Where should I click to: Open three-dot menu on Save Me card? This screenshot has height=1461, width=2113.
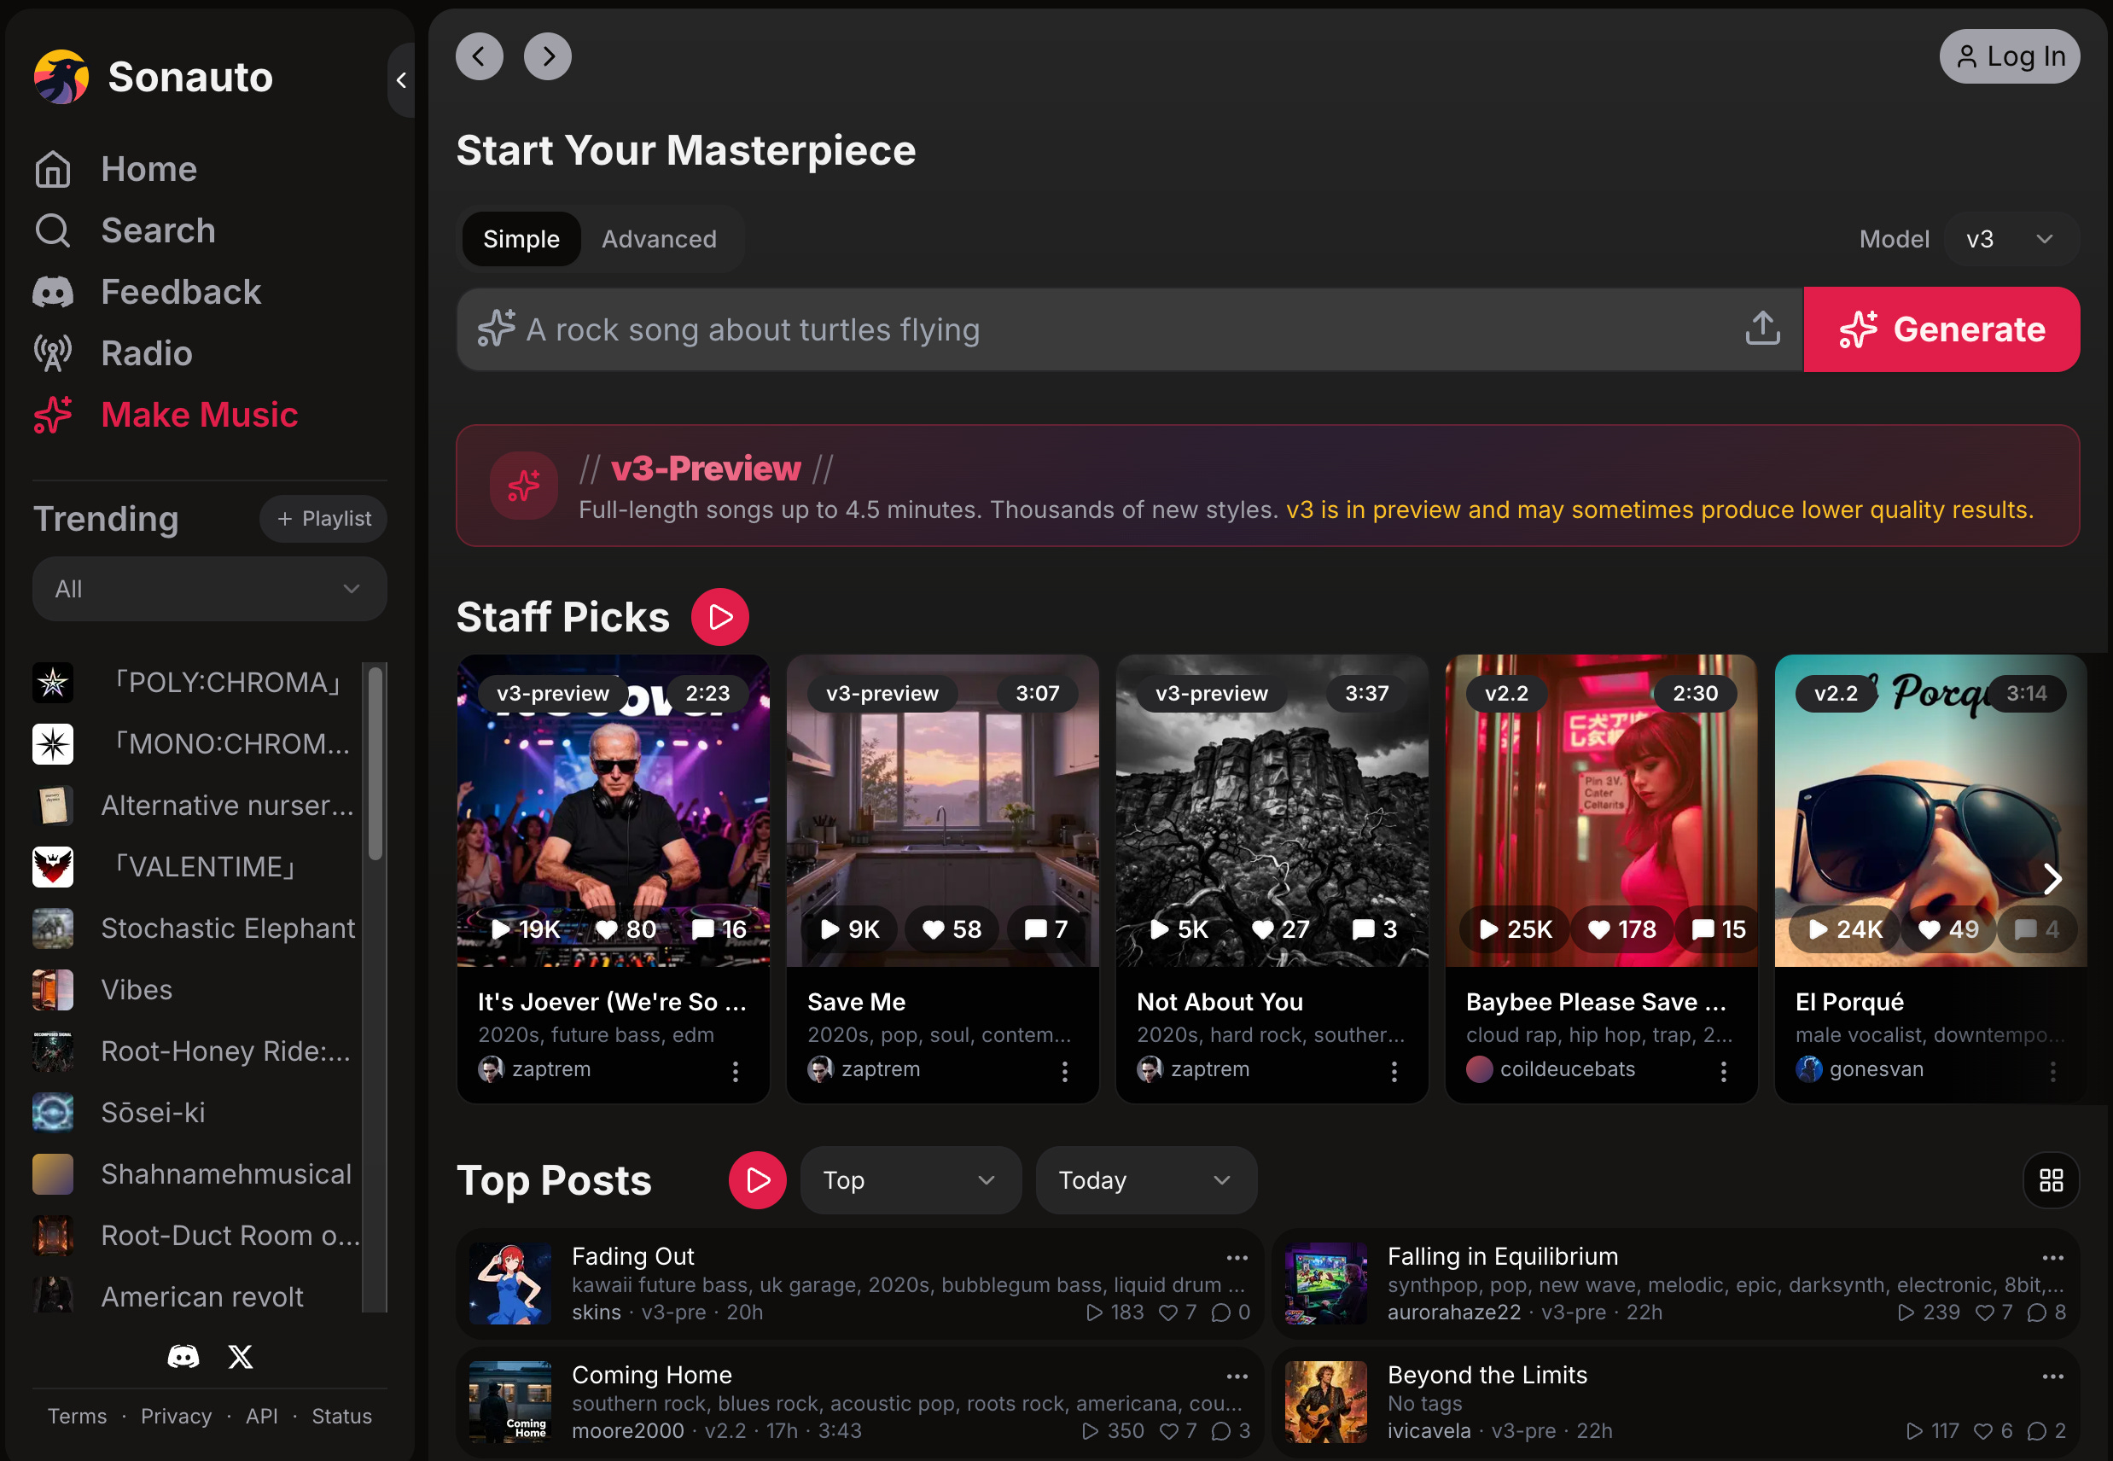click(x=1064, y=1071)
